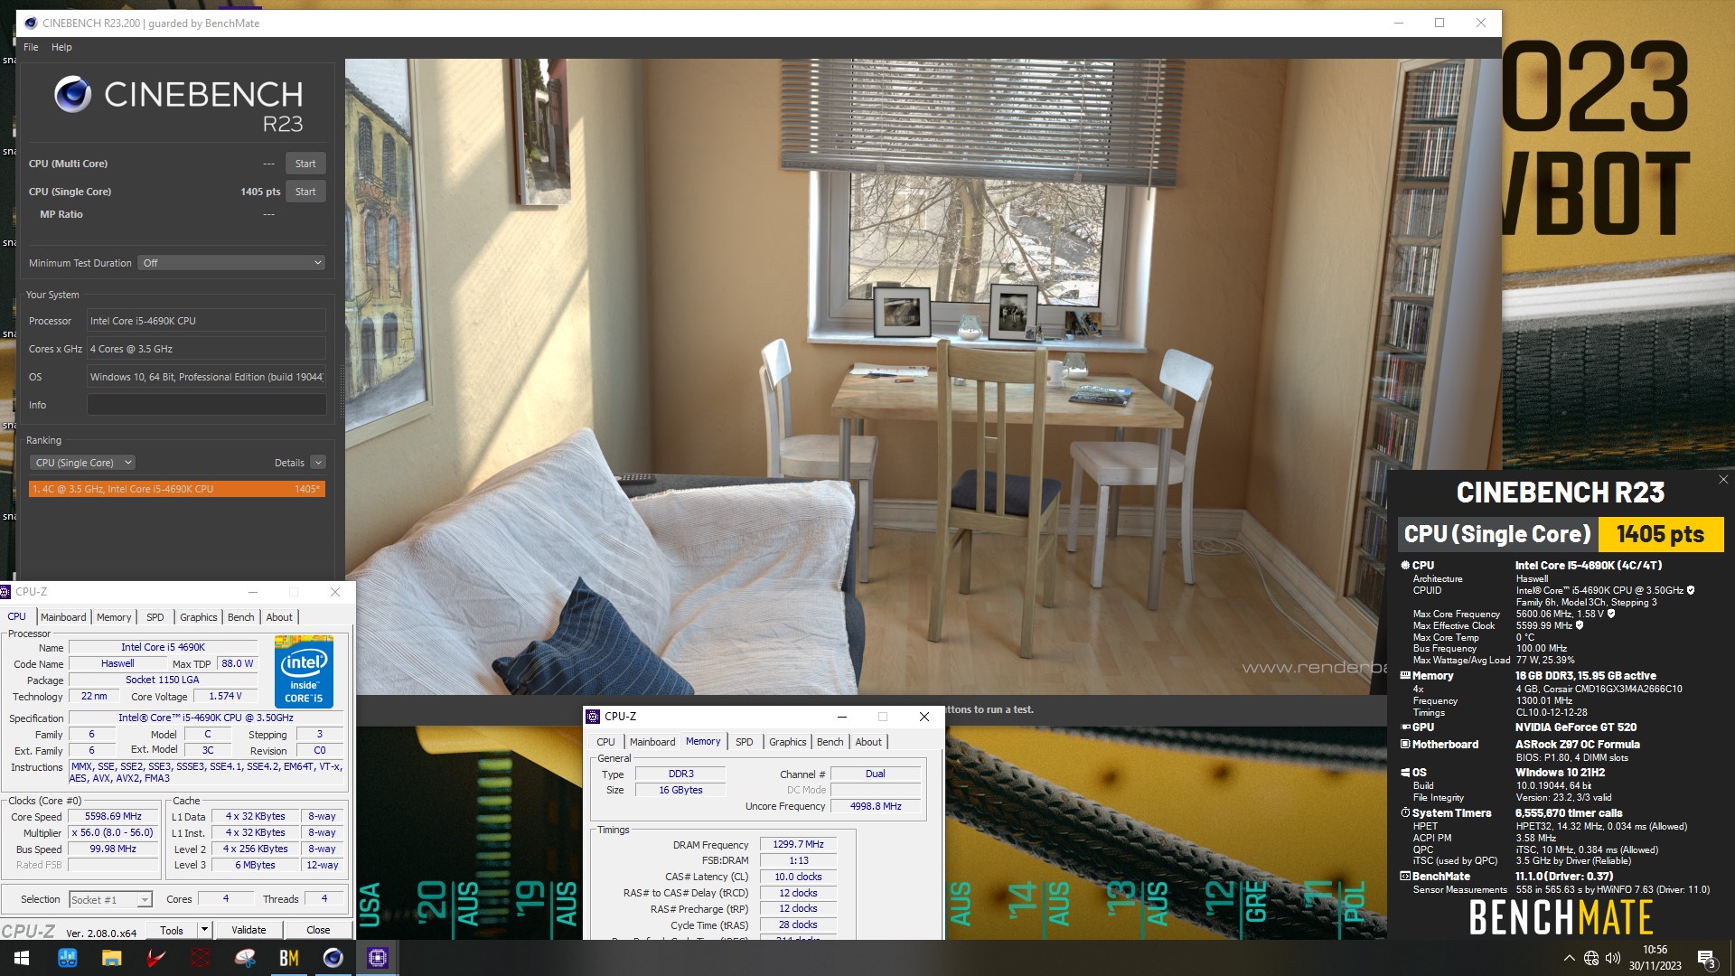Image resolution: width=1735 pixels, height=976 pixels.
Task: Click the NVIDIA GeForce GT 520 text
Action: coord(1576,727)
